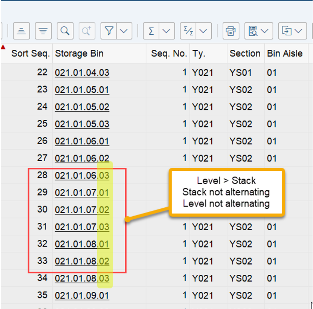
Task: Click the Sort Ascending toolbar icon
Action: tap(21, 31)
